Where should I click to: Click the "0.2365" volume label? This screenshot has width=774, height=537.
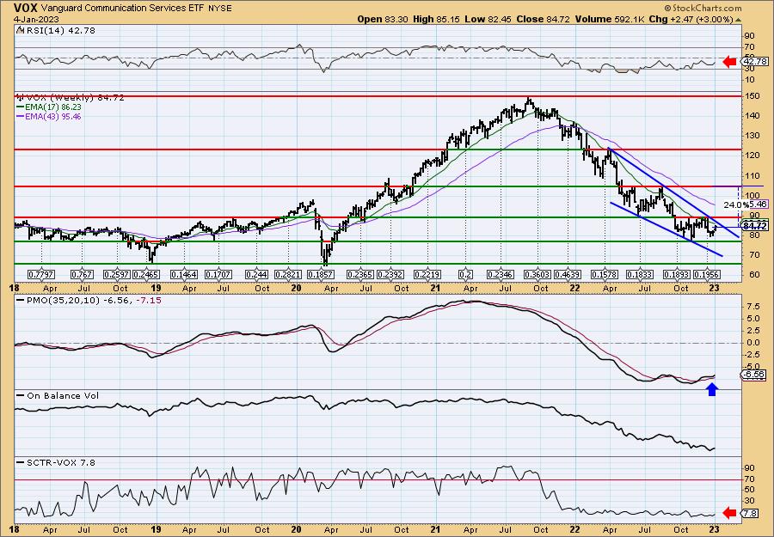pyautogui.click(x=360, y=274)
